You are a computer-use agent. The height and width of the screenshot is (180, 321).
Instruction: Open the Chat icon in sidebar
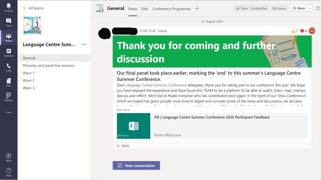point(9,23)
